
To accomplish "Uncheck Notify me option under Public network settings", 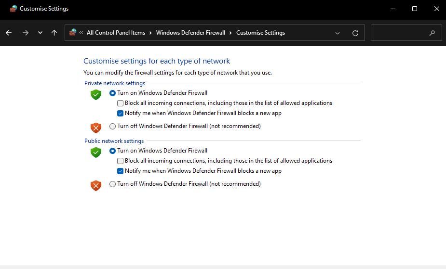I will 121,171.
